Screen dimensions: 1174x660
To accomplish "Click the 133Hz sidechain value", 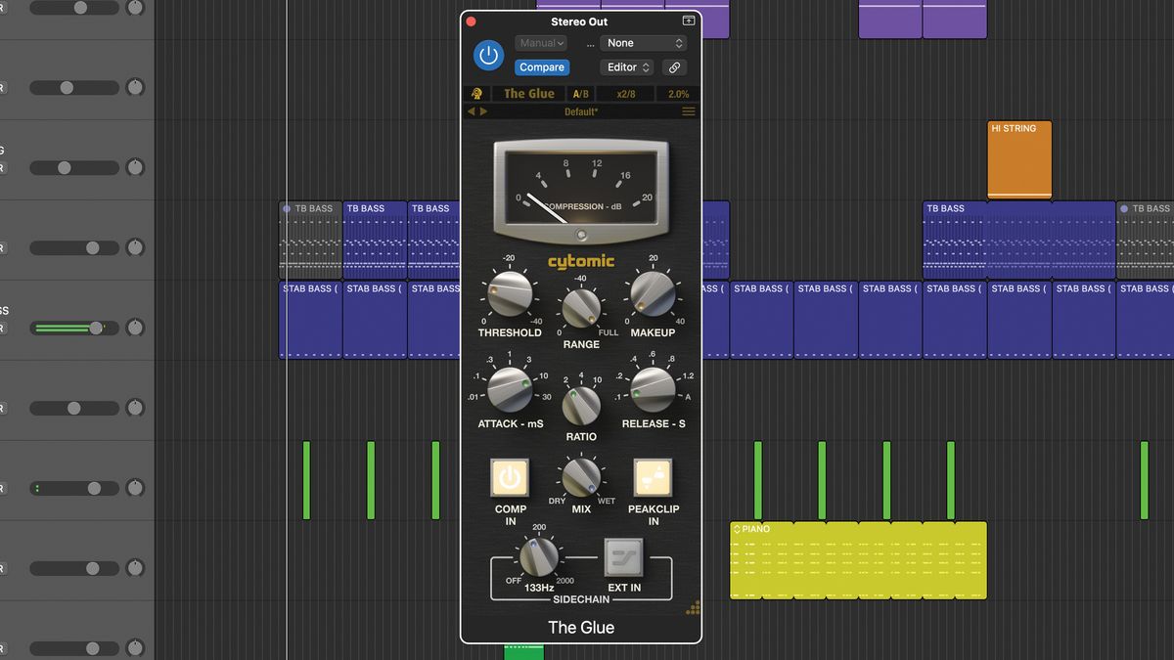I will (539, 588).
